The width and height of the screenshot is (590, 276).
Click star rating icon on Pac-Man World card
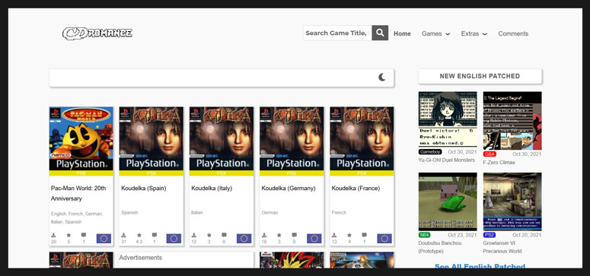click(x=69, y=235)
